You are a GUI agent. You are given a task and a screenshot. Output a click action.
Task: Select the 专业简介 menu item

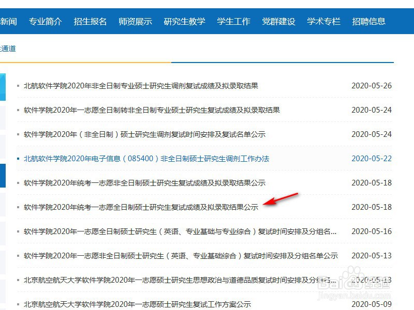tap(44, 22)
